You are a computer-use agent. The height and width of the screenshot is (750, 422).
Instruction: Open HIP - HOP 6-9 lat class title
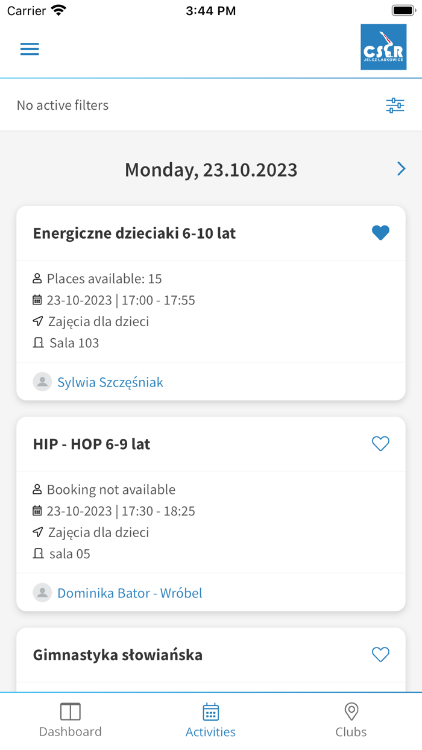(x=92, y=444)
